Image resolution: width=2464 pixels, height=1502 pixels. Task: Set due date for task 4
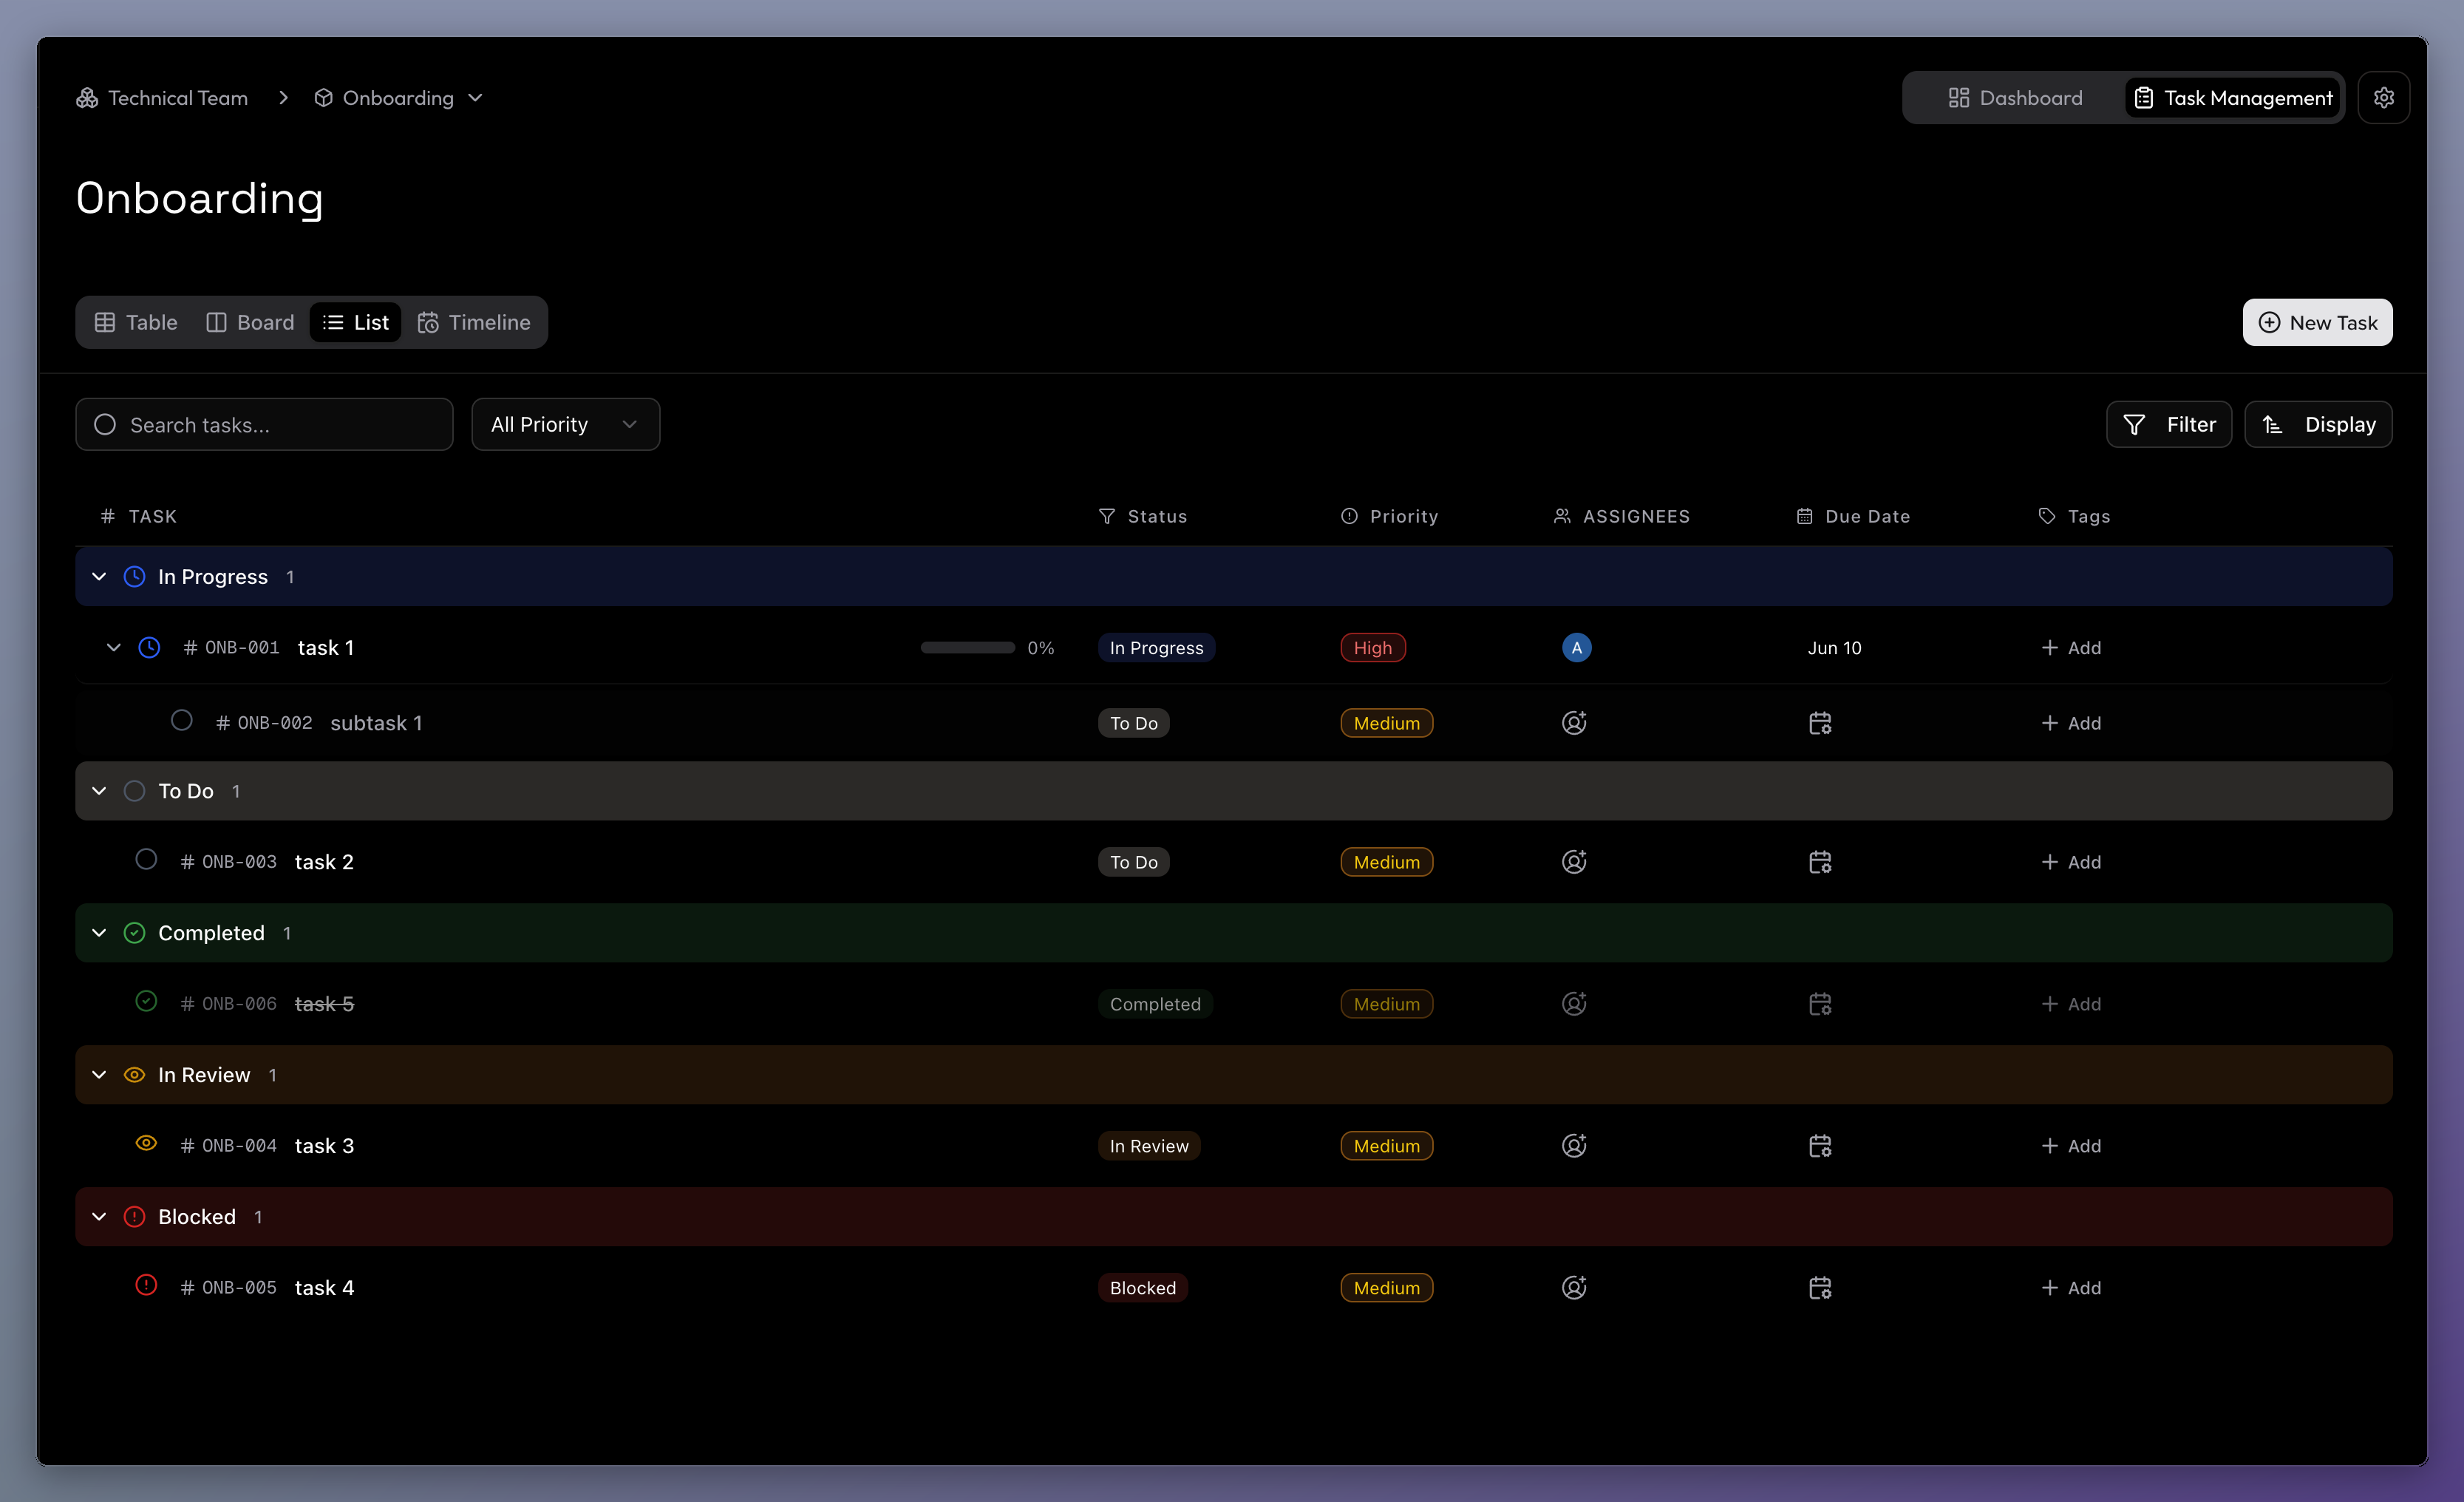click(x=1820, y=1288)
